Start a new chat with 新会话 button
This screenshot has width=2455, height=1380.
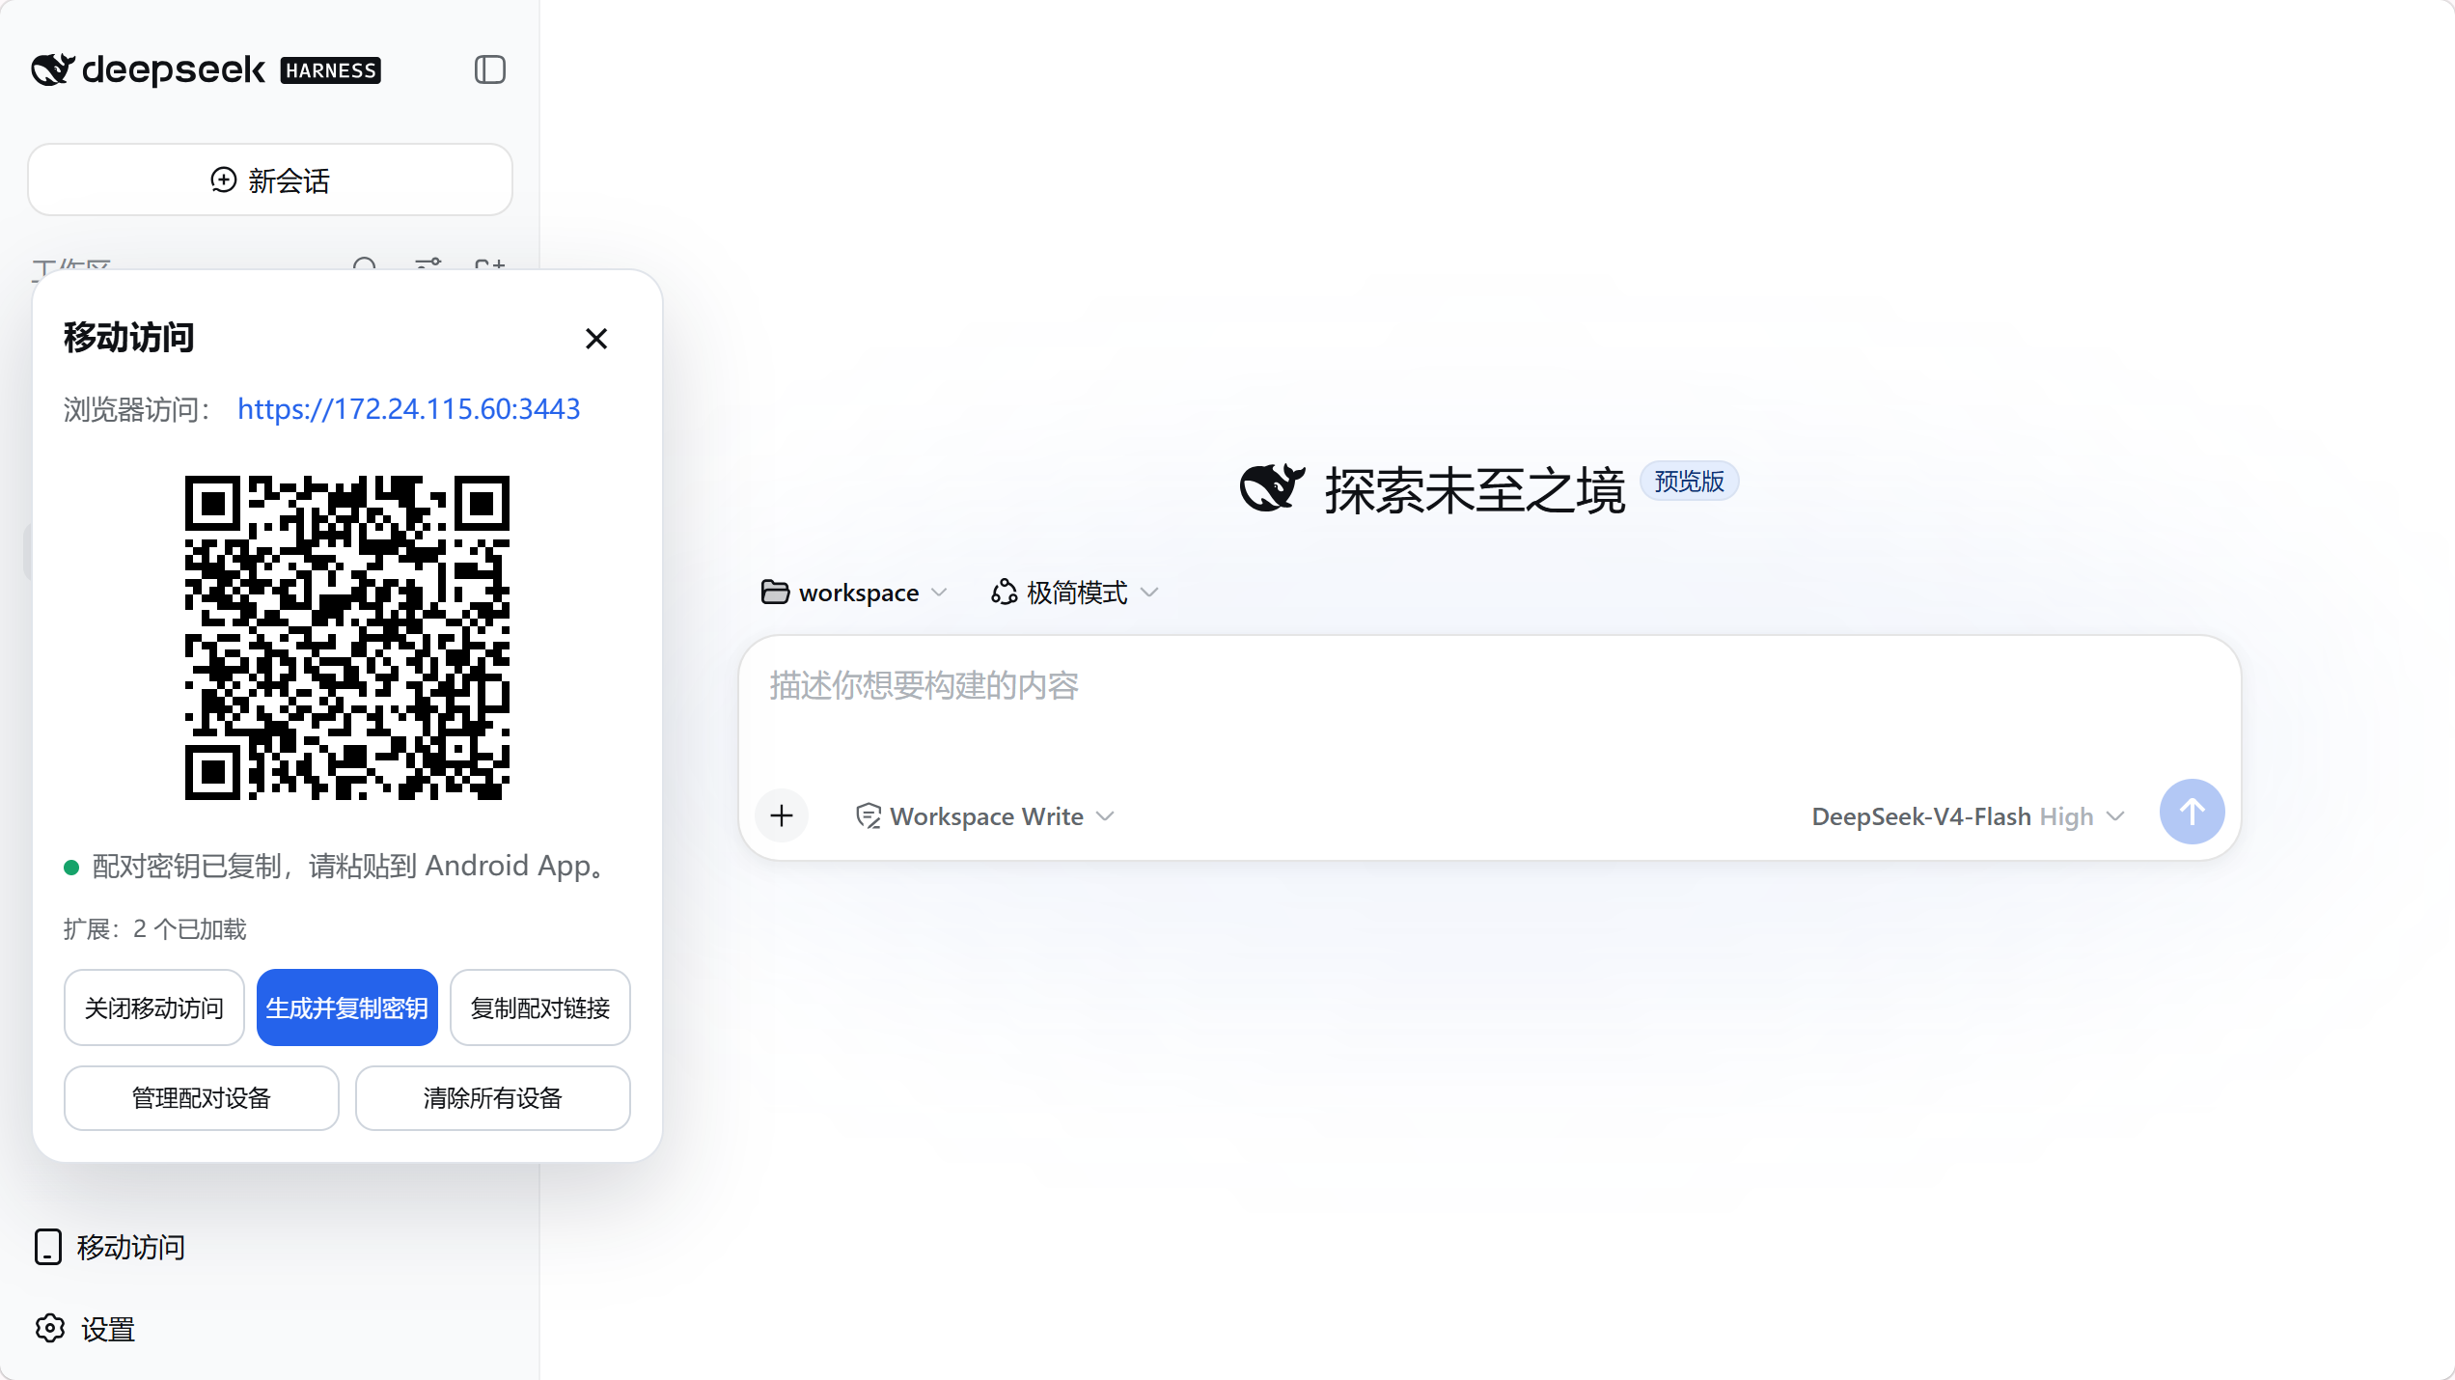[270, 179]
